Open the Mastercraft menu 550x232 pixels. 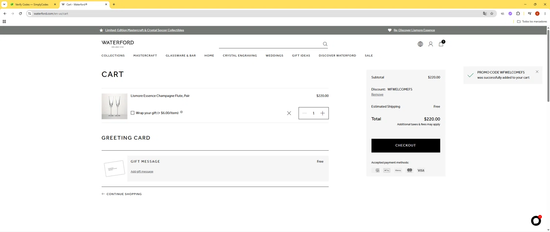[145, 56]
